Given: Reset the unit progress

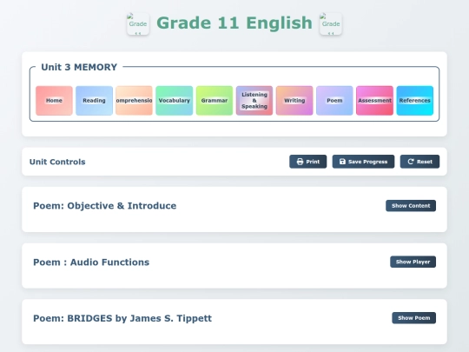Looking at the screenshot, I should coord(420,162).
